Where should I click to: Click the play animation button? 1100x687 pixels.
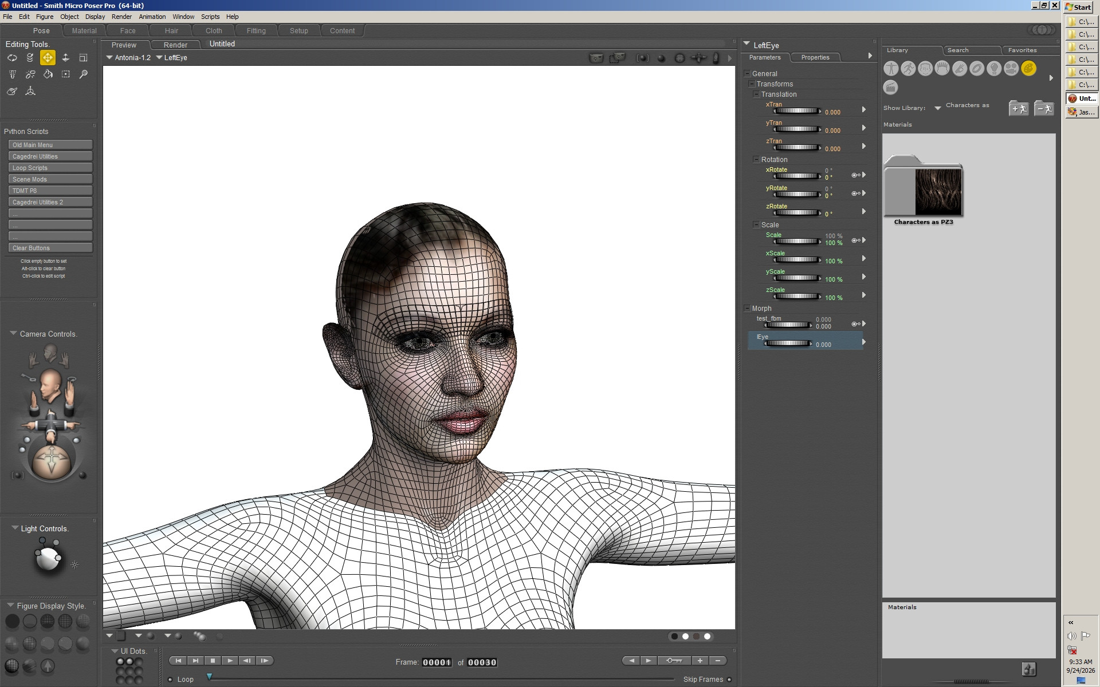click(230, 661)
